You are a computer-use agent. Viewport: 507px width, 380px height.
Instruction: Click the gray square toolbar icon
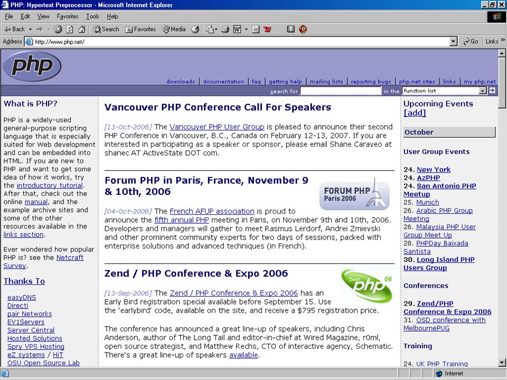290,30
